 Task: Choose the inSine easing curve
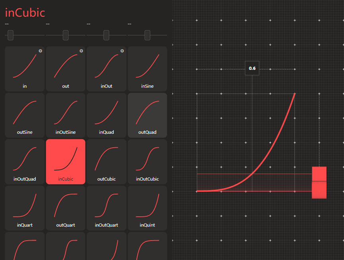[148, 69]
